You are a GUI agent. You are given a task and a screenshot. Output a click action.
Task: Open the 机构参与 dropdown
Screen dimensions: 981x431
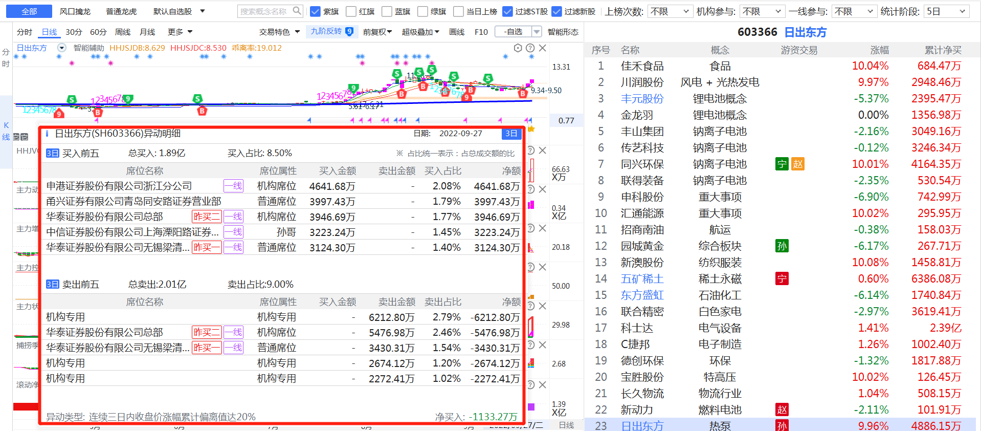(762, 11)
